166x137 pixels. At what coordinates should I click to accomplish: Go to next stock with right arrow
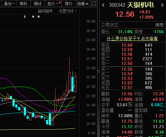coord(163,5)
